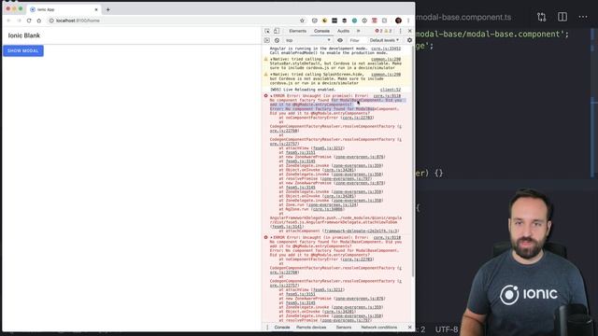Image resolution: width=598 pixels, height=336 pixels.
Task: Open the DevTools drawer three-dot menu
Action: pos(267,328)
